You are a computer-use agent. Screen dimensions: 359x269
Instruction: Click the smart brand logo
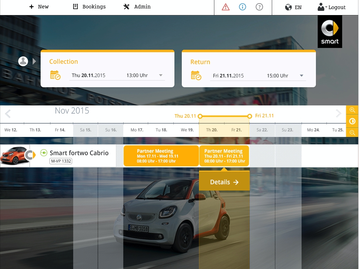330,32
